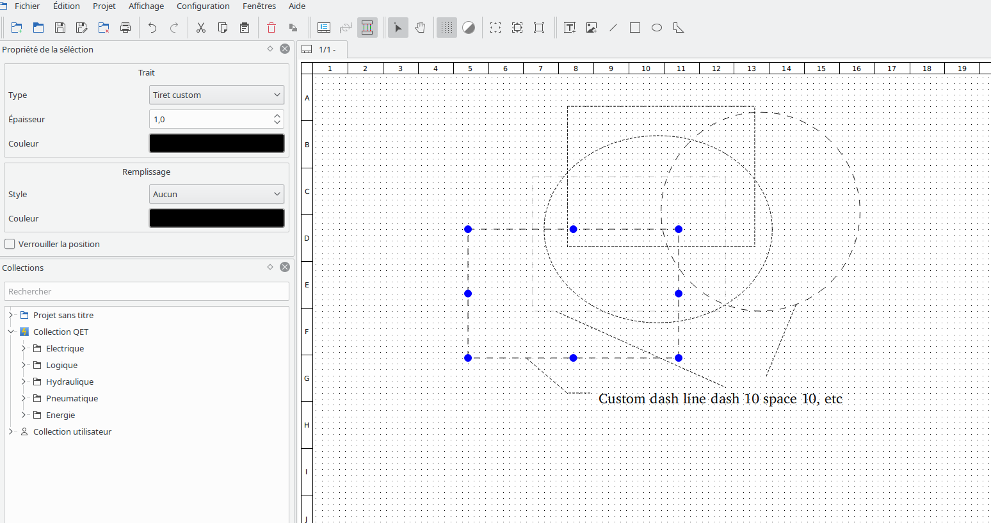
Task: Pick the Trait Couleur black swatch
Action: point(216,143)
